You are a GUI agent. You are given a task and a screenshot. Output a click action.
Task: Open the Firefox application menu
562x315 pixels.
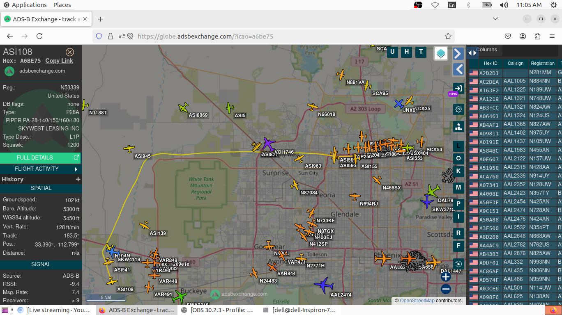[552, 36]
